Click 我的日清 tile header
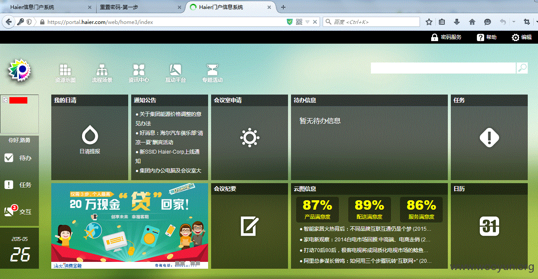This screenshot has width=538, height=279. click(x=90, y=100)
